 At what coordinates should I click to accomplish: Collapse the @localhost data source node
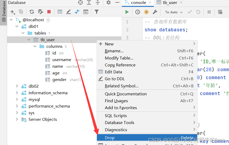pyautogui.click(x=11, y=20)
